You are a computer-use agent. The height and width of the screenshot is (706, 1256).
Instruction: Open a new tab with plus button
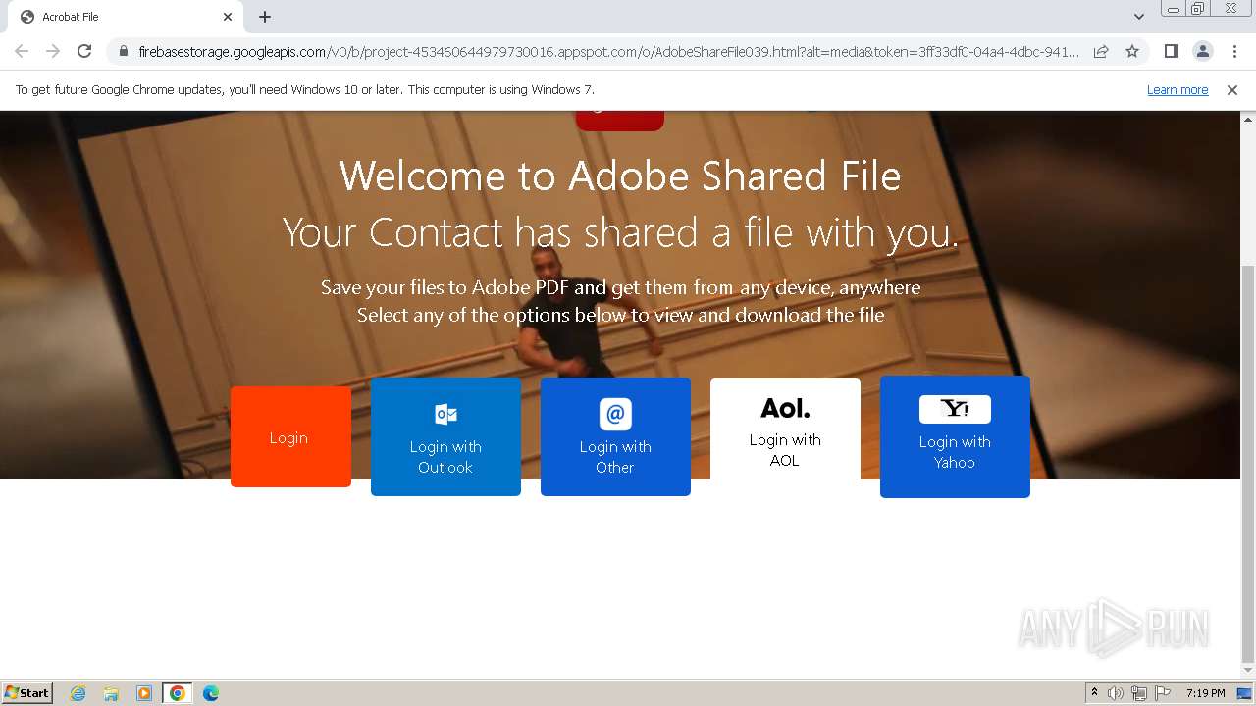tap(265, 17)
